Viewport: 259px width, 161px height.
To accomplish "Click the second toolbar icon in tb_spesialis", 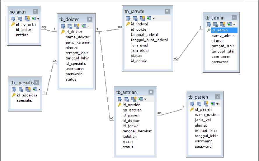I will tap(21, 89).
